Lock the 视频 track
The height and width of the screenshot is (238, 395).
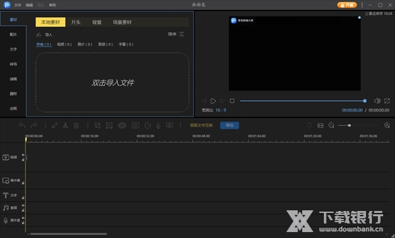tap(24, 160)
